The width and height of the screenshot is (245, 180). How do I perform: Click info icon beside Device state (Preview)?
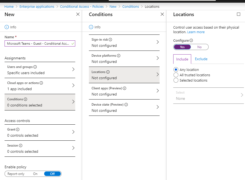pyautogui.click(x=126, y=105)
